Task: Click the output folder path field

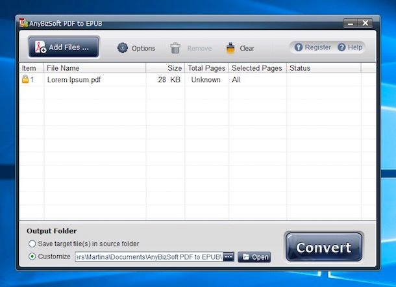Action: (148, 256)
